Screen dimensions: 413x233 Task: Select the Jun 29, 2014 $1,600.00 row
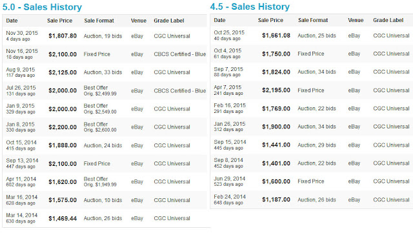pyautogui.click(x=312, y=181)
